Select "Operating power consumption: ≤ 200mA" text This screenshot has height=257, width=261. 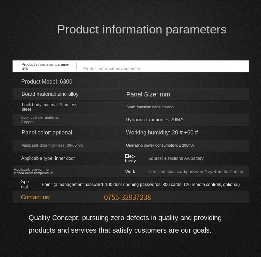(160, 145)
